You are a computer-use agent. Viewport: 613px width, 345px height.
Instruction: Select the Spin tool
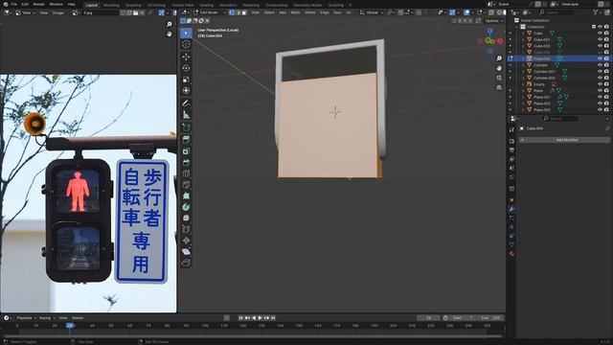click(x=186, y=207)
